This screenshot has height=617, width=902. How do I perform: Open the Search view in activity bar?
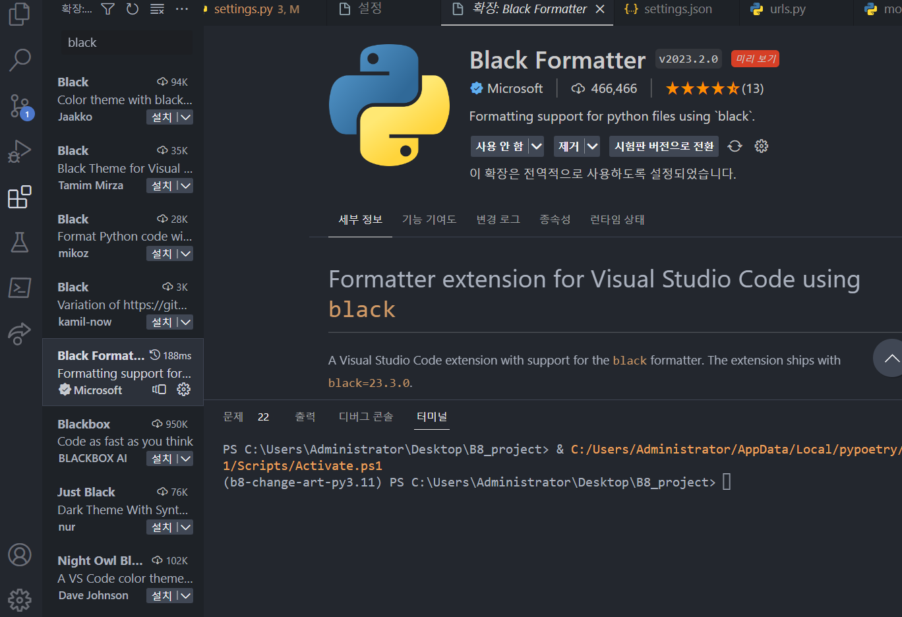pos(20,60)
